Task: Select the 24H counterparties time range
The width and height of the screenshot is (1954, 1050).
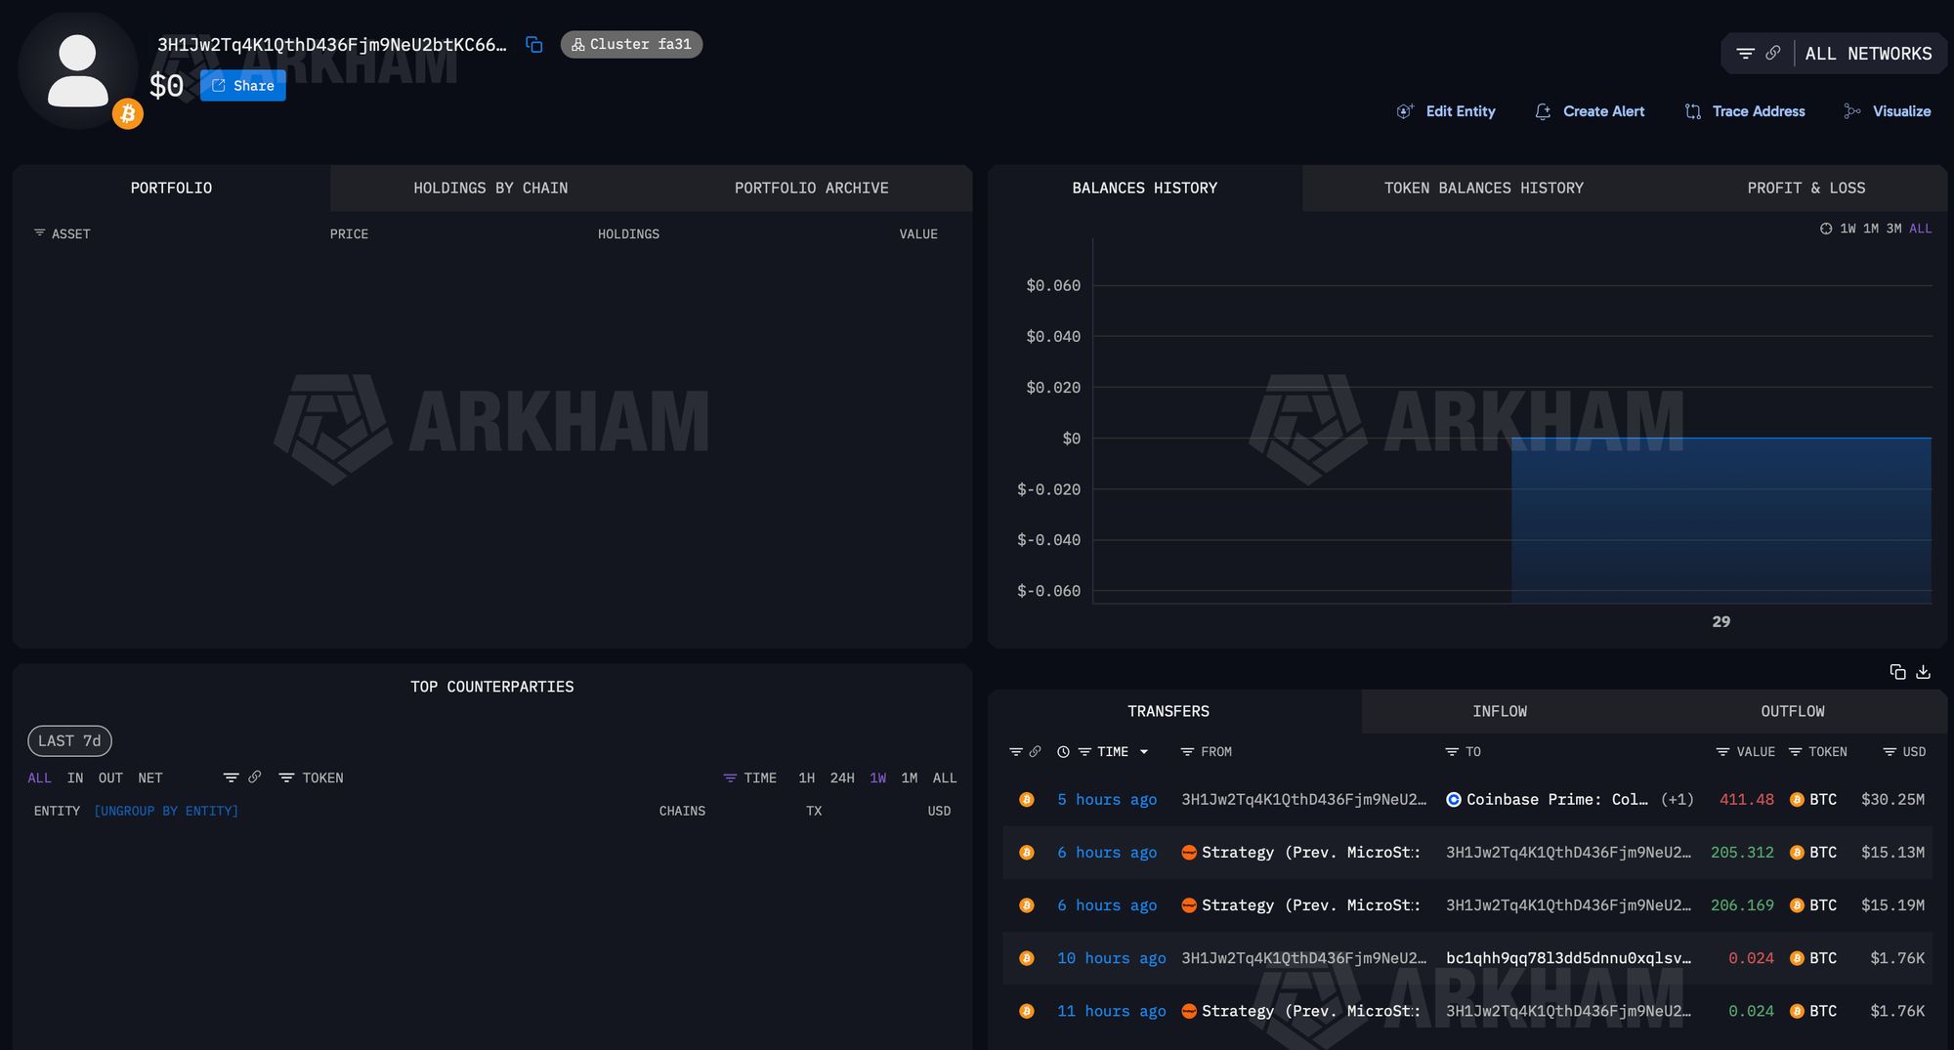Action: point(841,777)
